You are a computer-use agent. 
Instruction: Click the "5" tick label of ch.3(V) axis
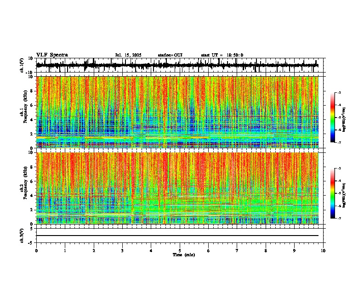coord(32,229)
